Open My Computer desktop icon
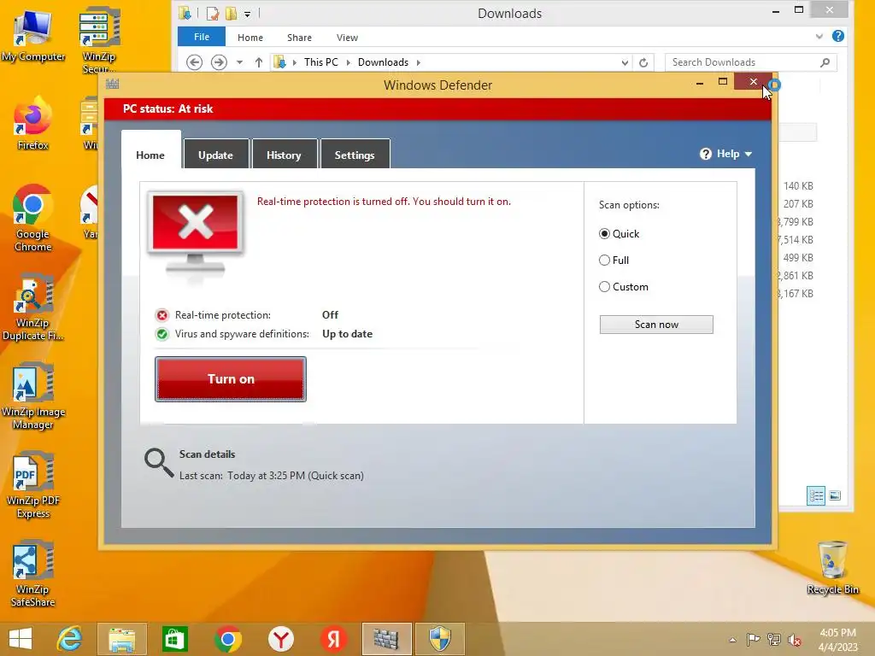This screenshot has width=875, height=656. pyautogui.click(x=33, y=34)
